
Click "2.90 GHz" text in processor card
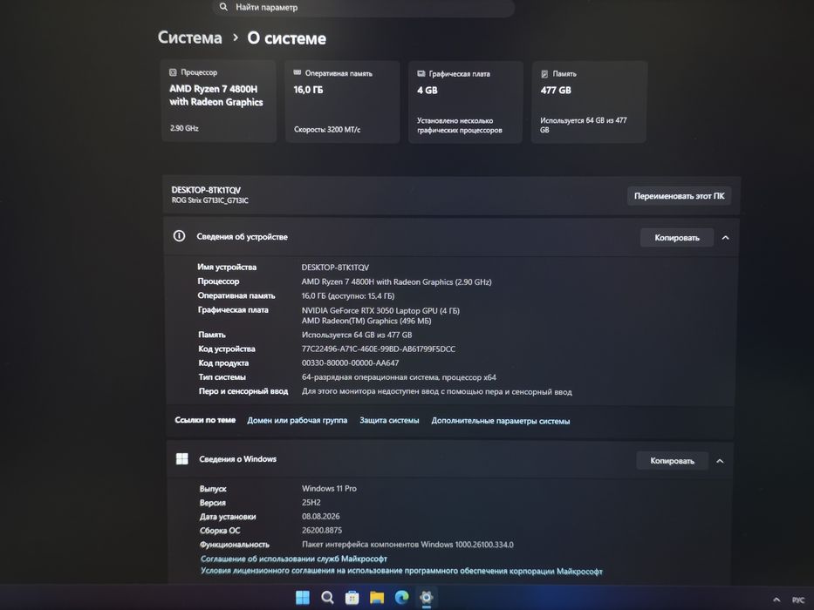pyautogui.click(x=184, y=127)
